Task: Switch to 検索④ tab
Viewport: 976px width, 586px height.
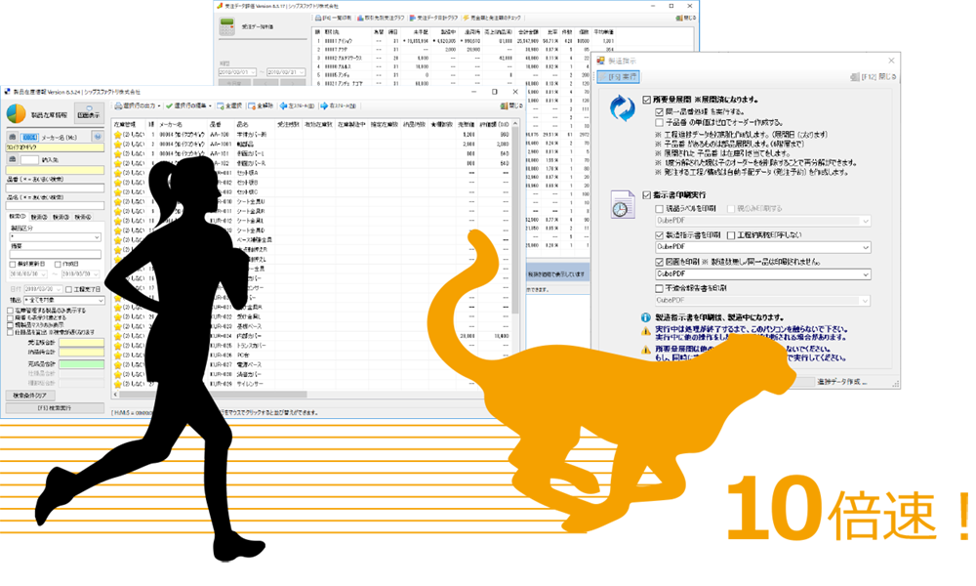Action: click(x=83, y=218)
